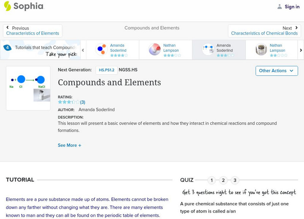Click the HS.PS1.2 standard tag
This screenshot has height=219, width=304.
[106, 70]
